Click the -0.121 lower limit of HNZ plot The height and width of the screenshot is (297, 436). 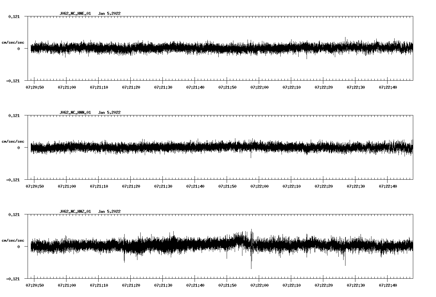(13, 279)
